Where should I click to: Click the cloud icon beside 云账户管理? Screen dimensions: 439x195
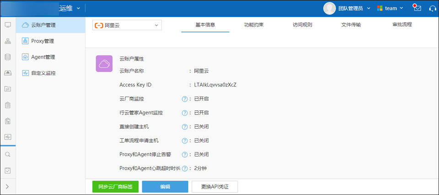(x=25, y=25)
